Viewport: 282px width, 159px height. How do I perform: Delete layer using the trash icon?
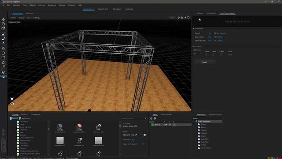coord(155,118)
